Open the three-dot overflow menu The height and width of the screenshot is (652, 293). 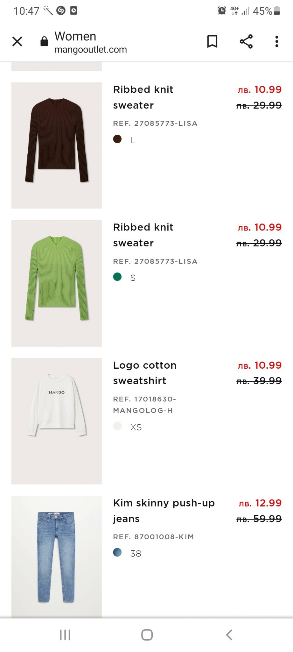click(277, 41)
